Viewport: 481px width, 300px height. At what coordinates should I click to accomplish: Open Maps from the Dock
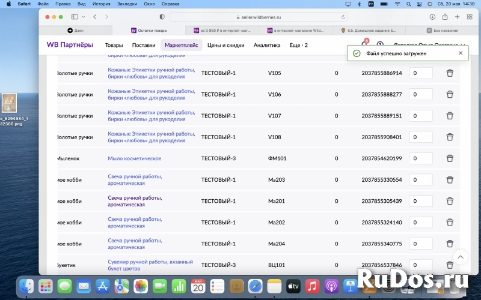(121, 287)
